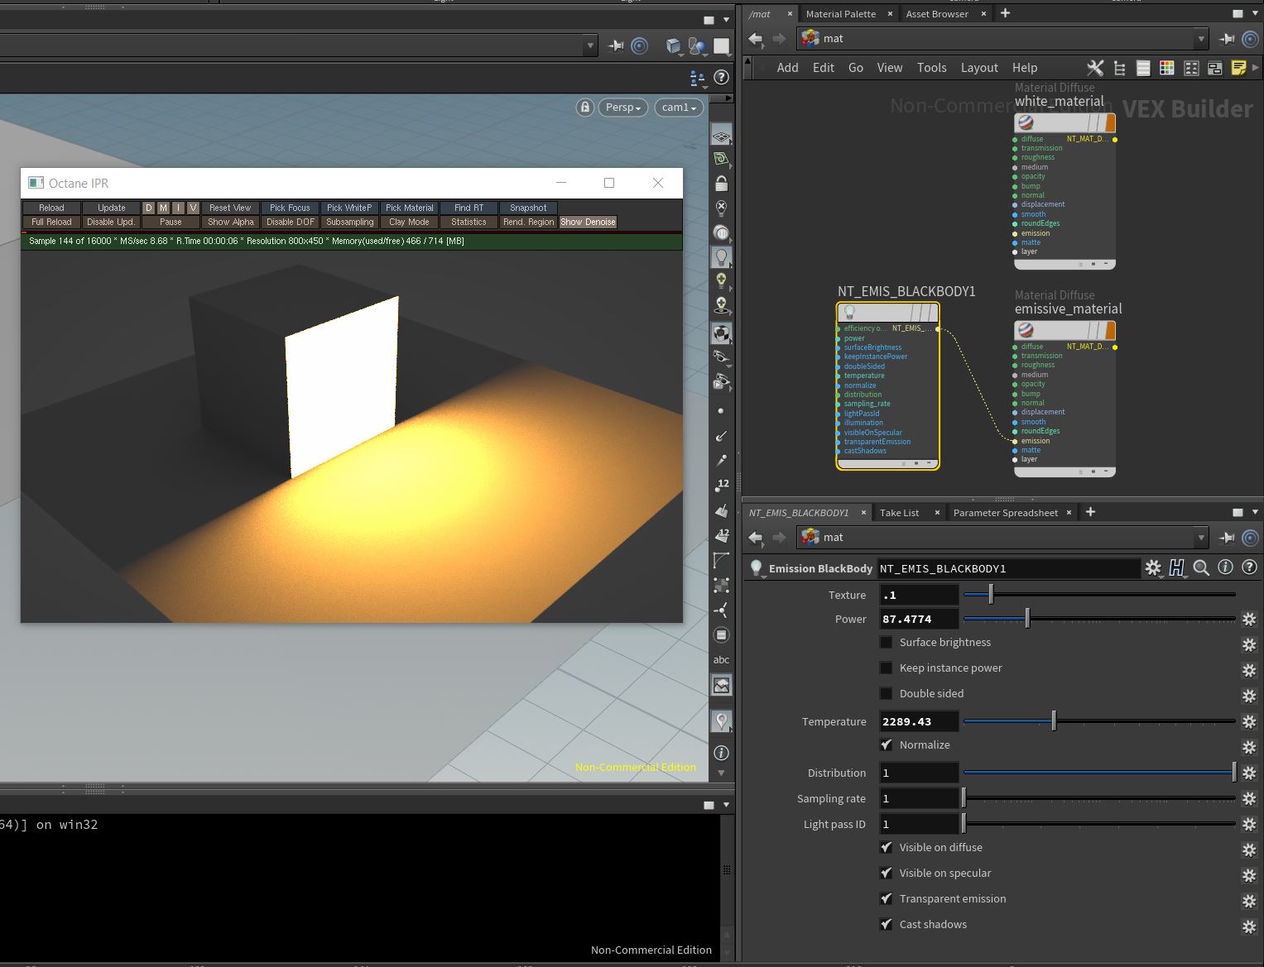Click the sticky note icon in network toolbar
Image resolution: width=1264 pixels, height=967 pixels.
(1238, 68)
